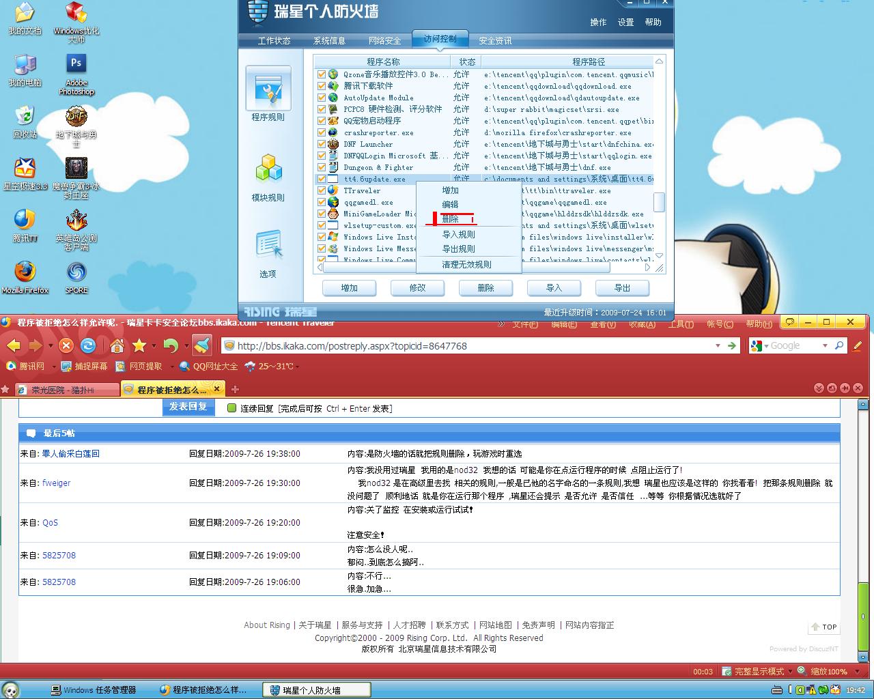Switch to the 网络安全 tab
The height and width of the screenshot is (699, 874).
tap(384, 41)
